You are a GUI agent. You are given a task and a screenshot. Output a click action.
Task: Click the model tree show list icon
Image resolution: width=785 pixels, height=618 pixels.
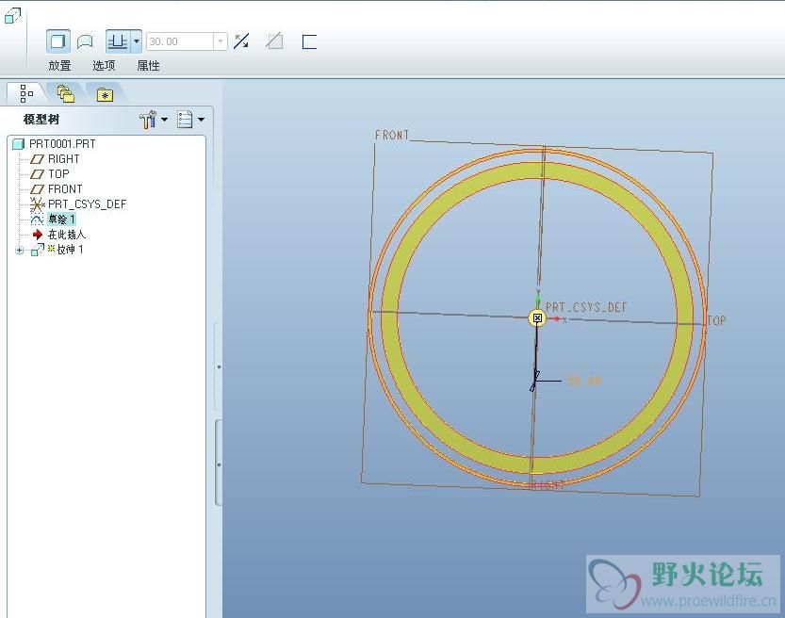(185, 120)
